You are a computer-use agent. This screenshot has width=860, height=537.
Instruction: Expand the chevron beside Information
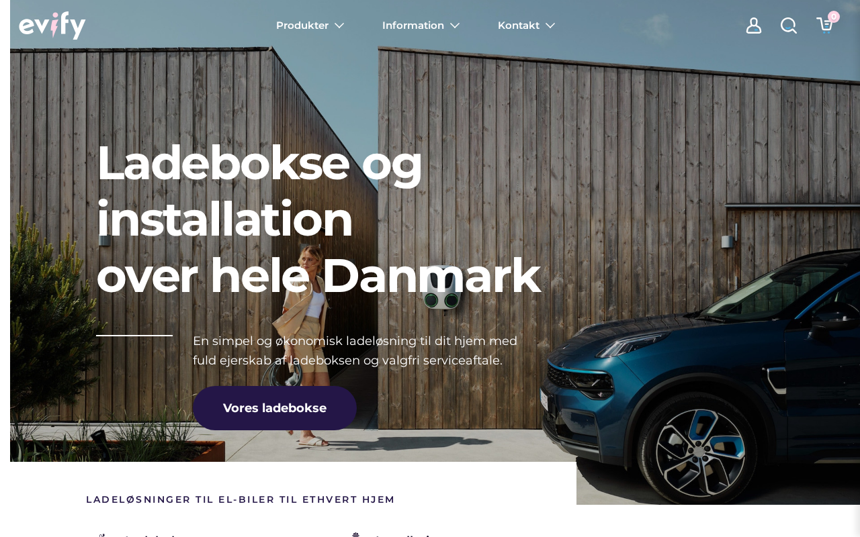point(455,26)
